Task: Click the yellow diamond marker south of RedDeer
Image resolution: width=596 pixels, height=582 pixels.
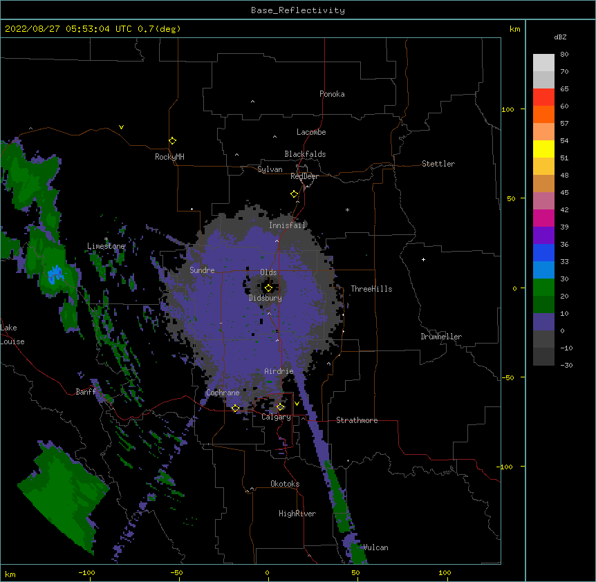Action: tap(294, 194)
